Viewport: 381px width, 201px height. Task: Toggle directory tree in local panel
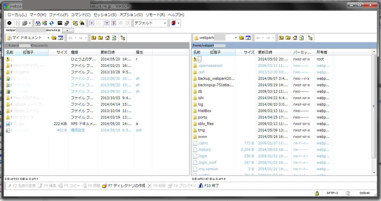point(123,38)
